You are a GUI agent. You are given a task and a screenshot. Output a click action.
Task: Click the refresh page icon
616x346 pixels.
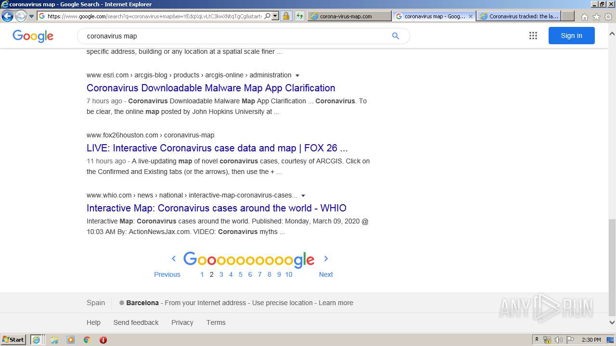tap(300, 16)
